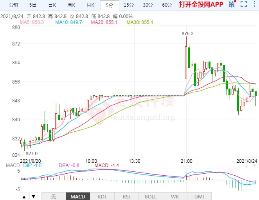
Task: Select the 15分 interval tab
Action: click(128, 5)
